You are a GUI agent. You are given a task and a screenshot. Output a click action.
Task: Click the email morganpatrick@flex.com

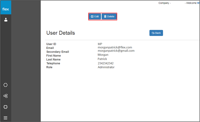click(x=115, y=47)
